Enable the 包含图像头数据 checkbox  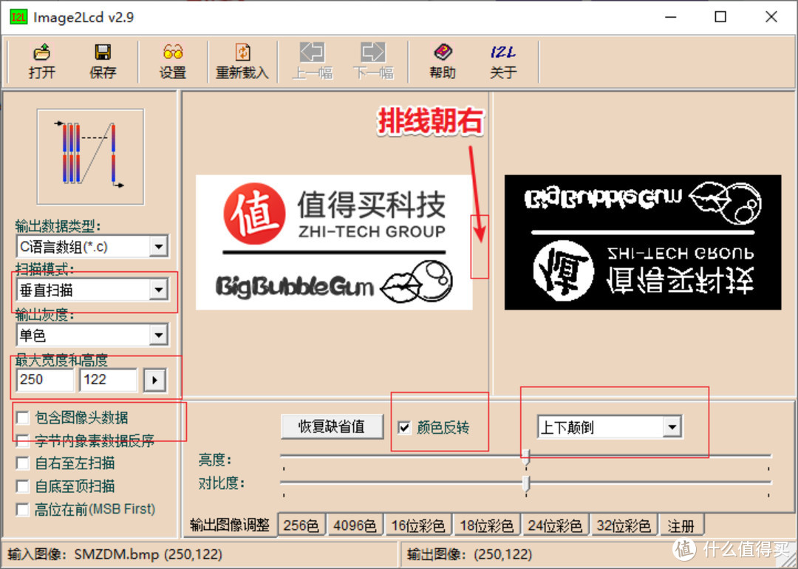22,418
